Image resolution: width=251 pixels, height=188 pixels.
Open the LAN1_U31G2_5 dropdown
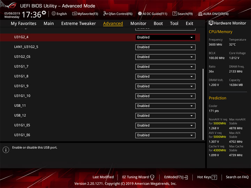click(x=165, y=47)
